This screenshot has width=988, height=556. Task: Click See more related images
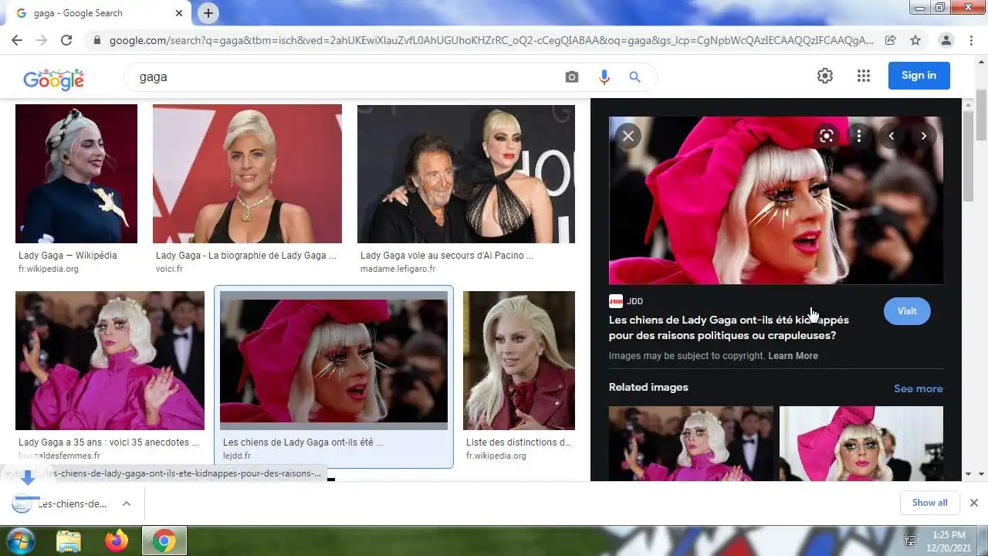[x=918, y=388]
